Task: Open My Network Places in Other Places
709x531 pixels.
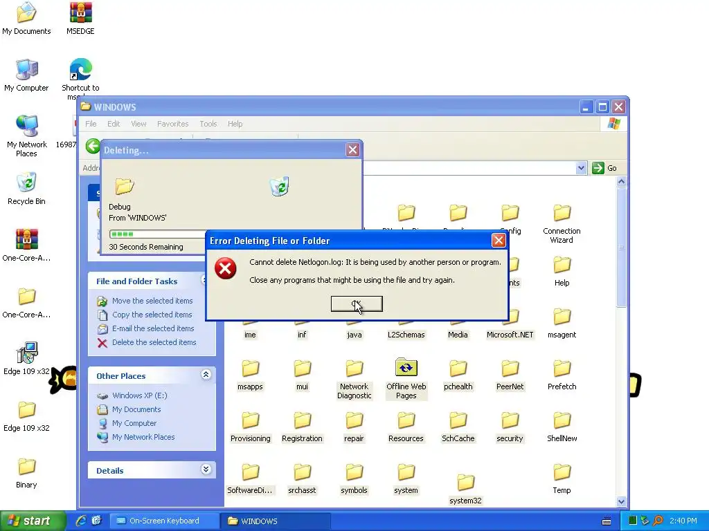Action: (x=143, y=437)
